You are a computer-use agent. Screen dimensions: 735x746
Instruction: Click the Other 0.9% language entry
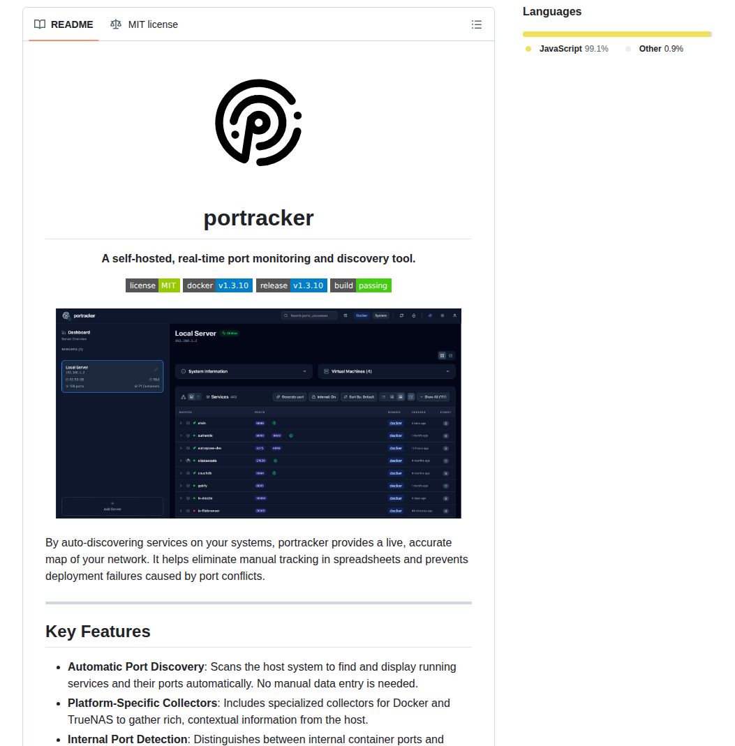point(655,49)
